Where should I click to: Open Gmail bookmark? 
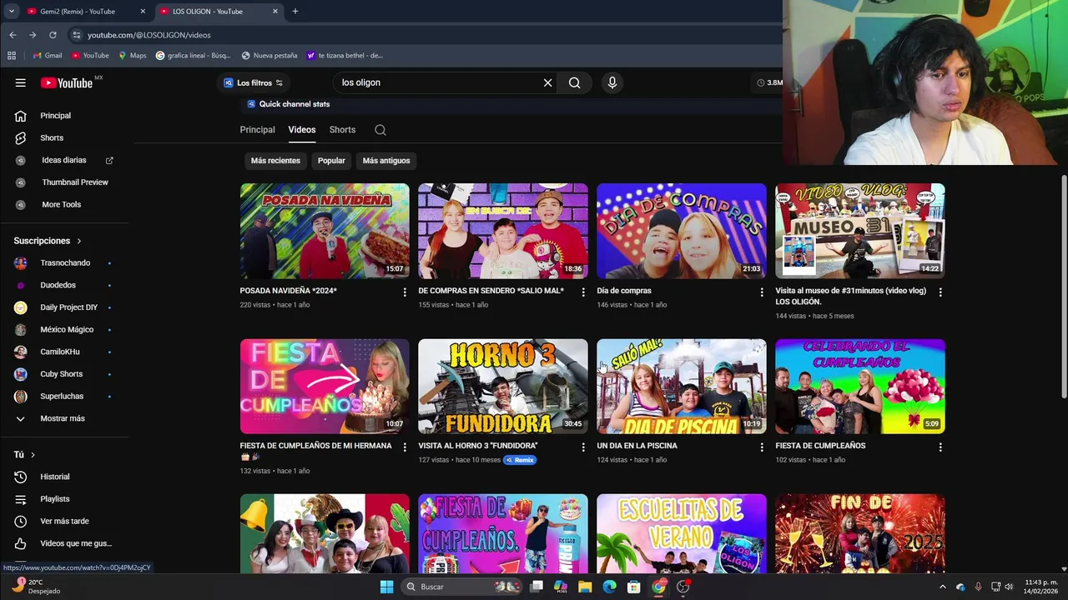point(48,56)
